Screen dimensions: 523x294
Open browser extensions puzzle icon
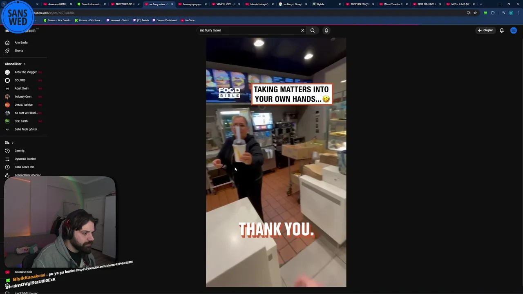coord(493,13)
